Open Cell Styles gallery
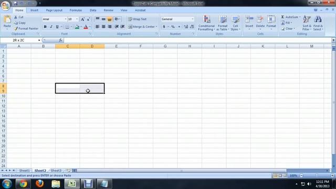The height and width of the screenshot is (189, 336). pyautogui.click(x=235, y=23)
